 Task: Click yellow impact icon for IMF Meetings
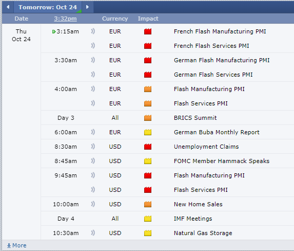point(148,219)
